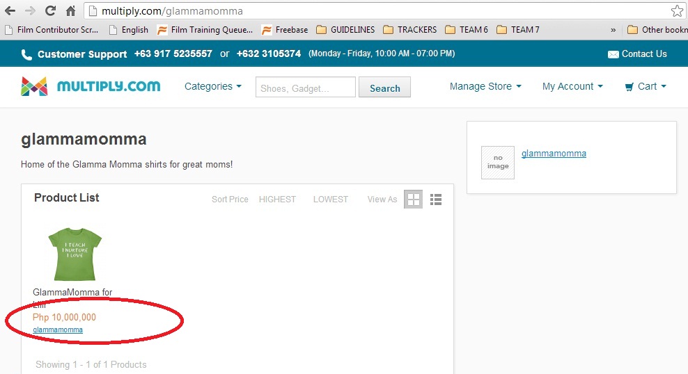Image resolution: width=688 pixels, height=374 pixels.
Task: Switch to list view icon
Action: [x=436, y=200]
